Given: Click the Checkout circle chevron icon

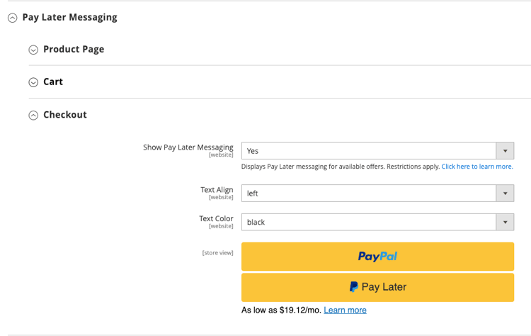Looking at the screenshot, I should (x=33, y=116).
